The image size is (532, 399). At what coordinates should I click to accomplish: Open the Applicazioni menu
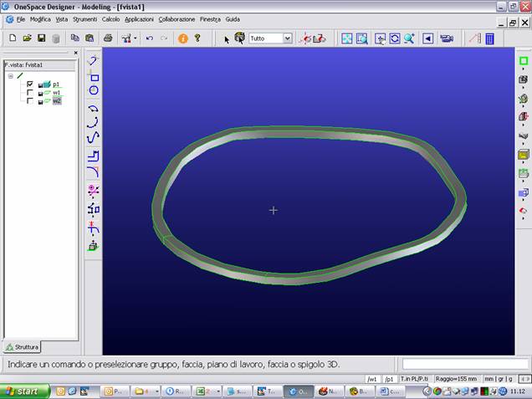click(139, 19)
